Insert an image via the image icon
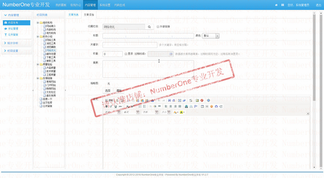Image resolution: width=324 pixels, height=178 pixels. coord(197,101)
